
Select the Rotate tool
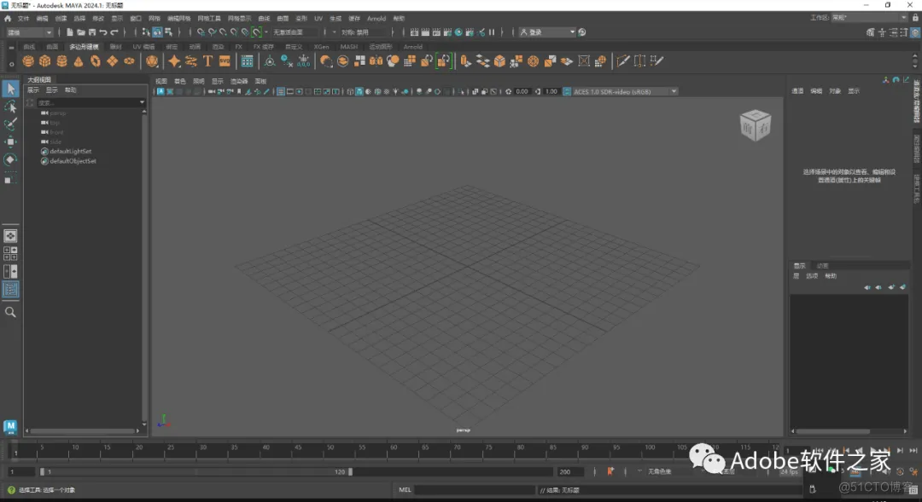[x=10, y=159]
